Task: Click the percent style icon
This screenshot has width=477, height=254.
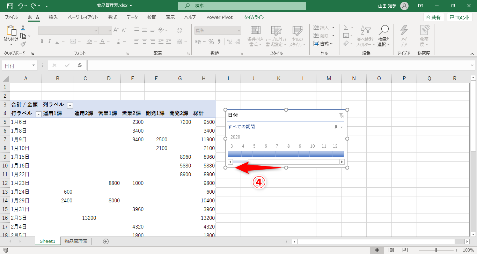Action: [211, 42]
